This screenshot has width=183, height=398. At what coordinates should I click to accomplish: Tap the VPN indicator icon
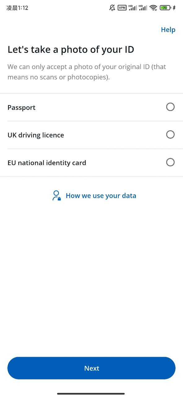coord(122,8)
